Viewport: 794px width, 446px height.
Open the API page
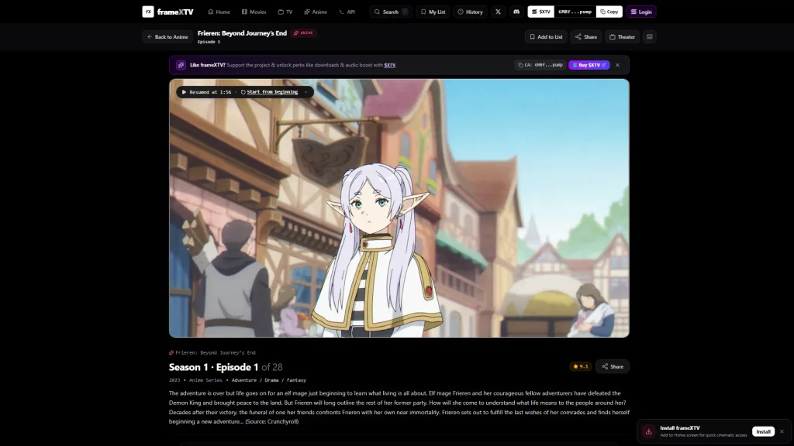pyautogui.click(x=347, y=12)
